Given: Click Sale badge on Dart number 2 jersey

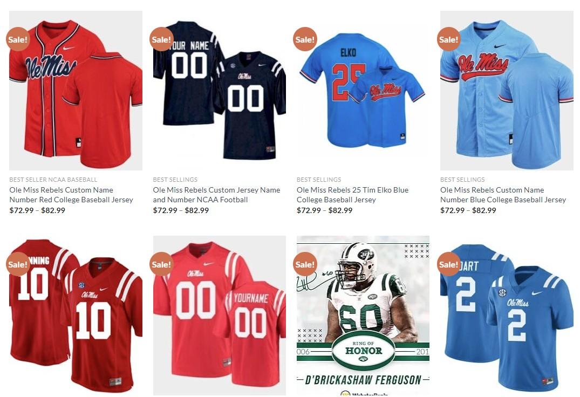Looking at the screenshot, I should tap(448, 264).
